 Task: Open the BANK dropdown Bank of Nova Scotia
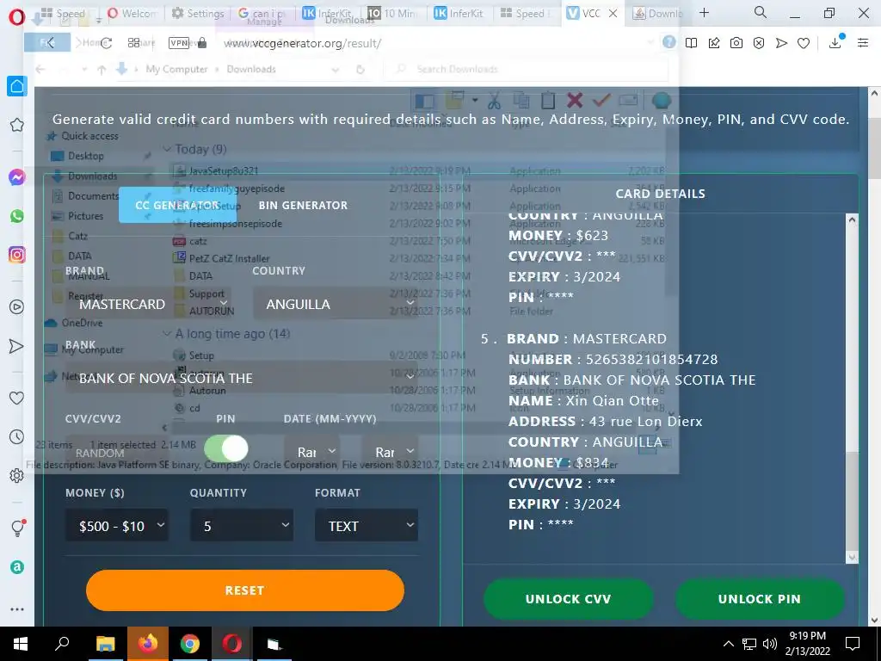click(242, 379)
